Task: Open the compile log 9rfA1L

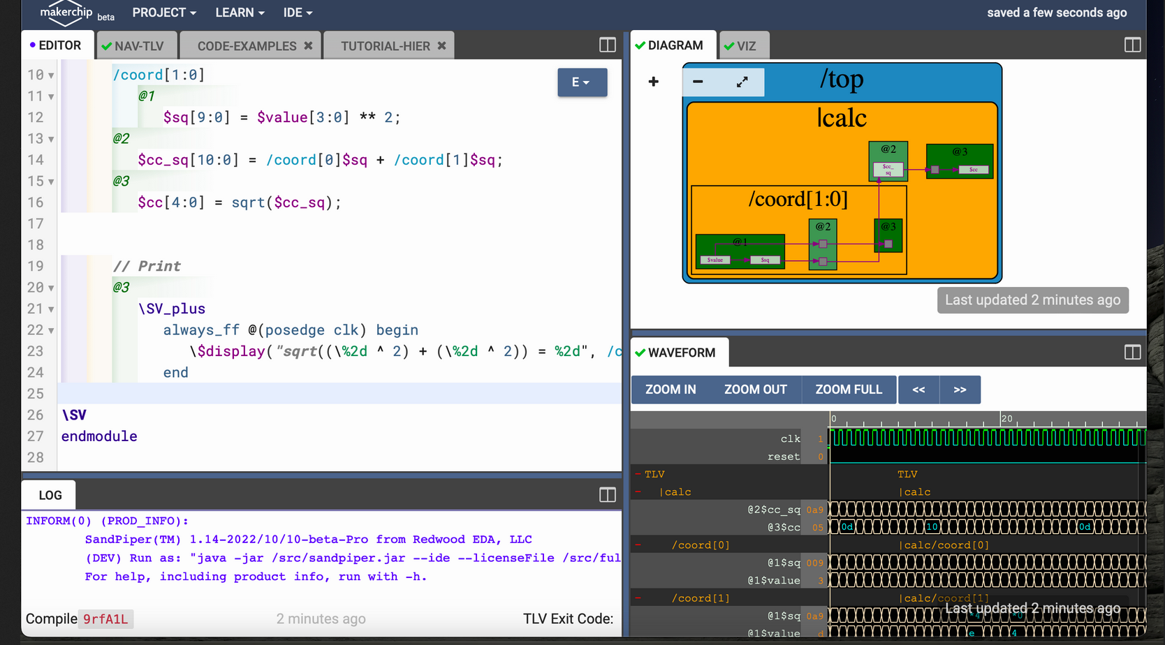Action: 105,618
